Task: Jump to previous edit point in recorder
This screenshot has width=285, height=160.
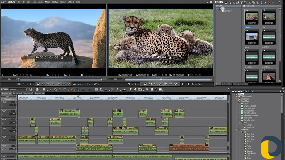Action: click(183, 84)
